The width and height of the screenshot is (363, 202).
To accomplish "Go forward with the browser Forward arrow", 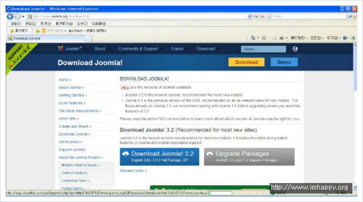I will click(x=17, y=16).
